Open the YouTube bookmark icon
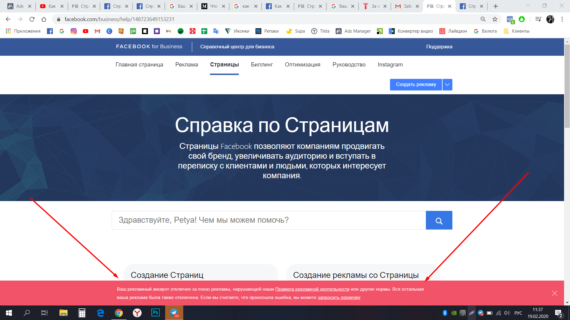570x320 pixels. [86, 31]
